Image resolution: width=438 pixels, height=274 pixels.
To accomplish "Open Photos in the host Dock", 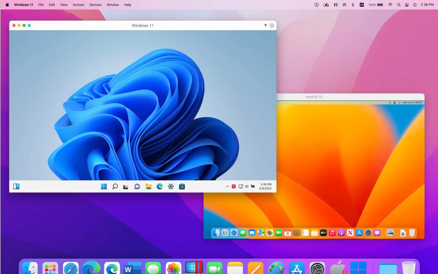I will pos(173,268).
